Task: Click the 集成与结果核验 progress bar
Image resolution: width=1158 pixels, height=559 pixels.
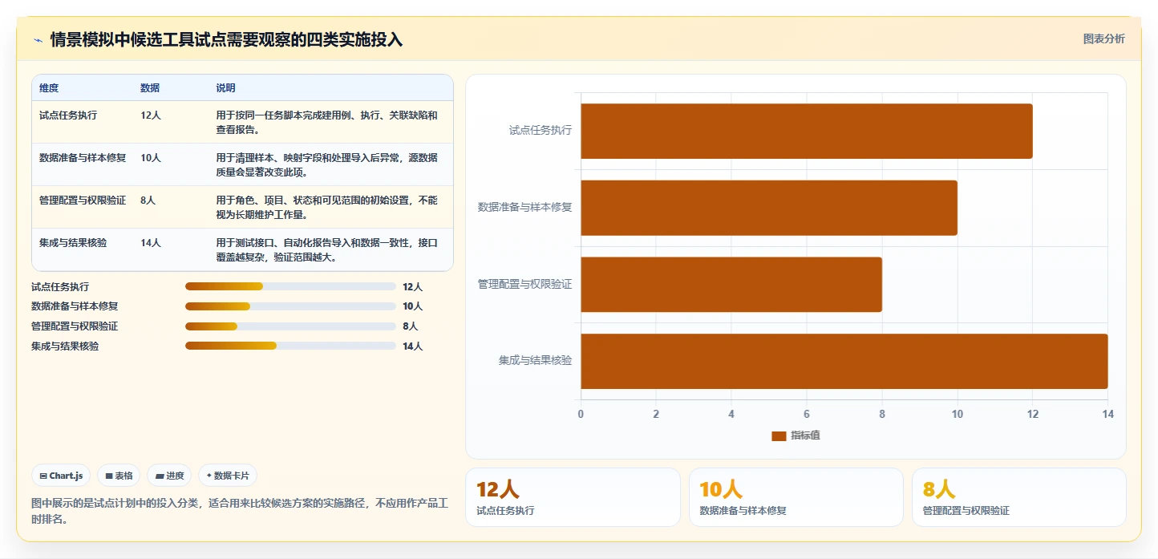Action: pos(290,346)
